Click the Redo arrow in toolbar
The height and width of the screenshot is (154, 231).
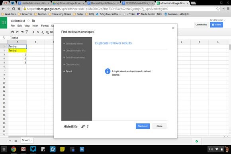tap(22, 32)
